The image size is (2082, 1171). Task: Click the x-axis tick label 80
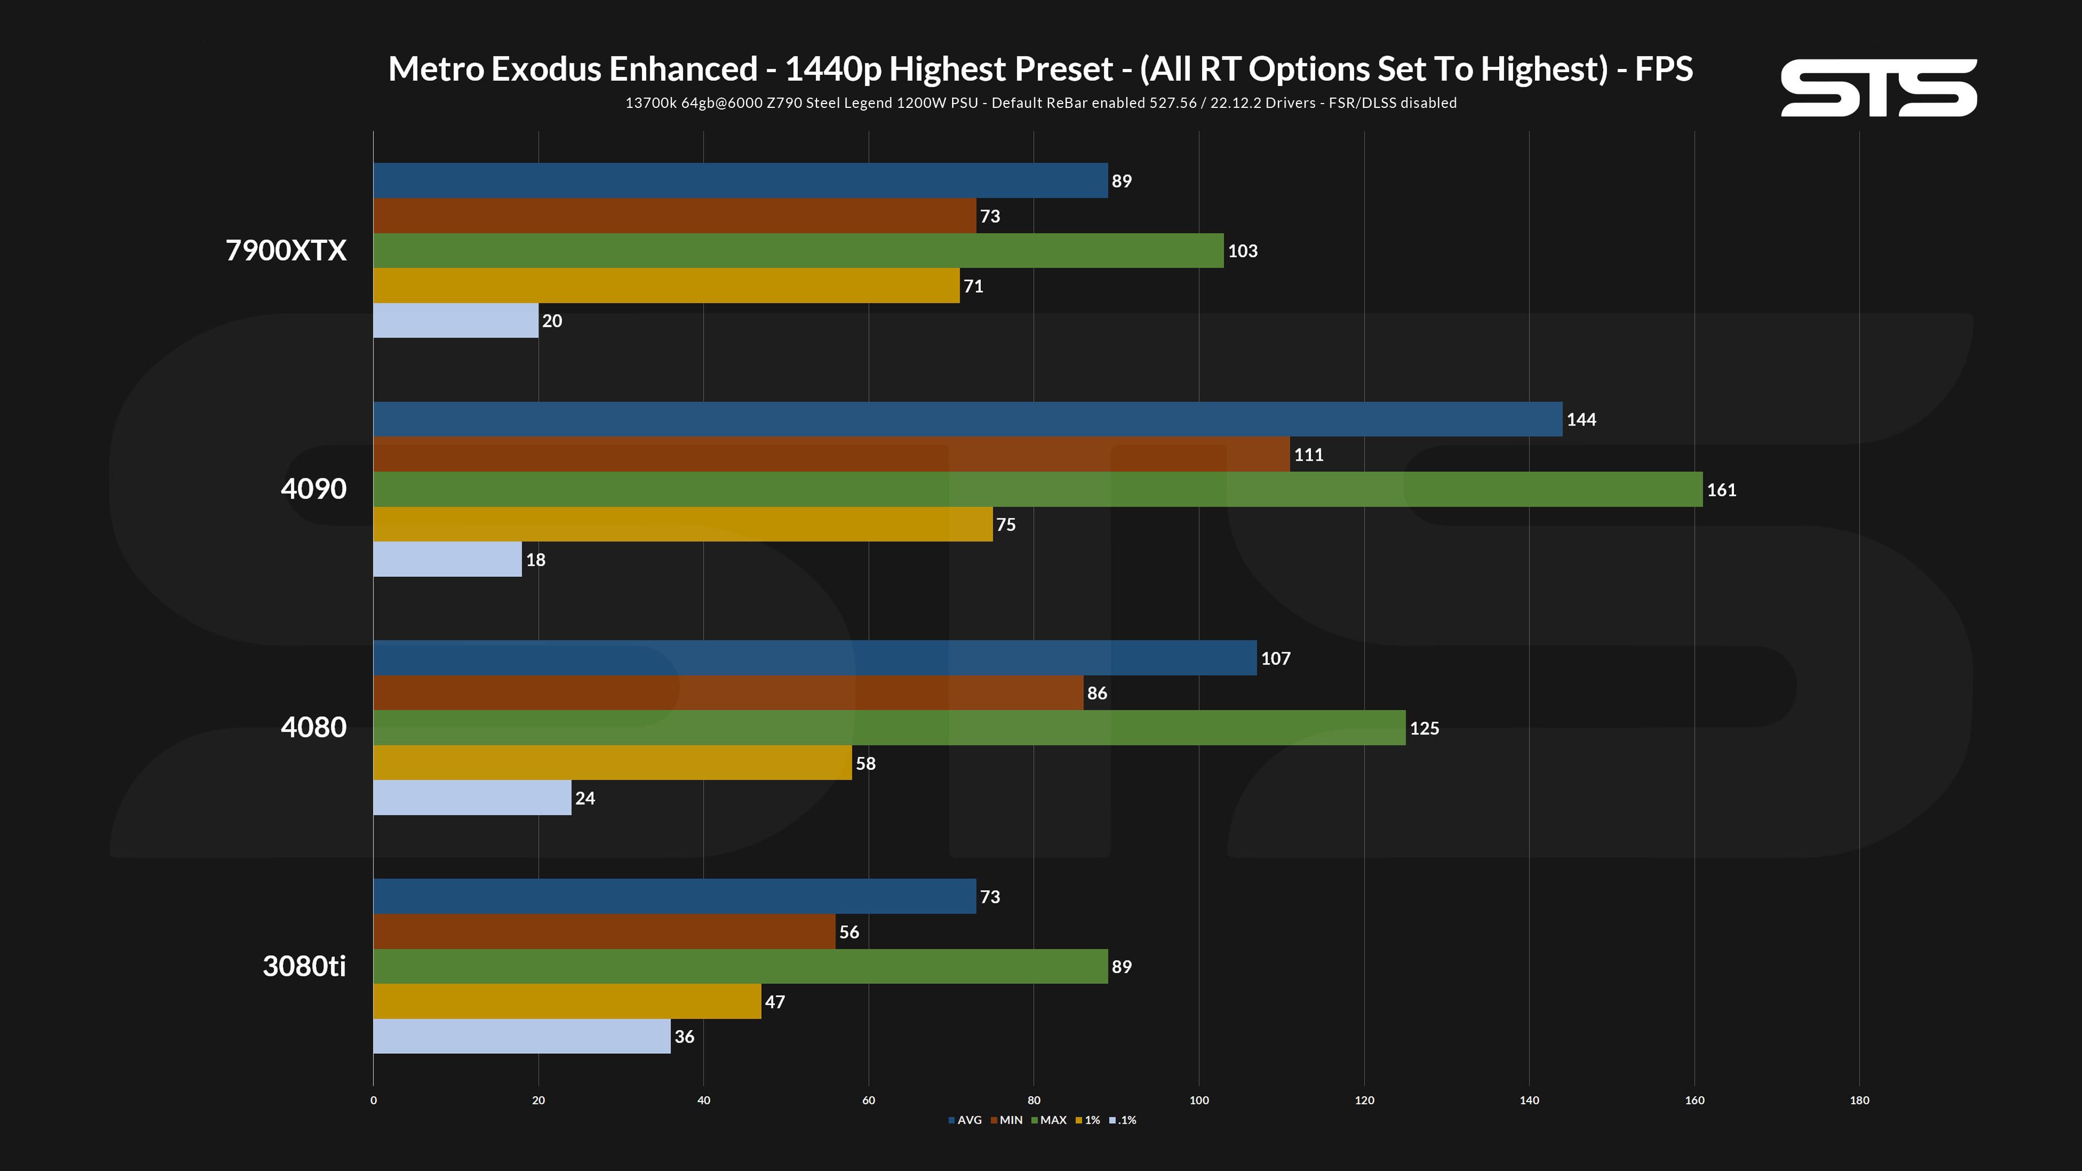1034,1100
